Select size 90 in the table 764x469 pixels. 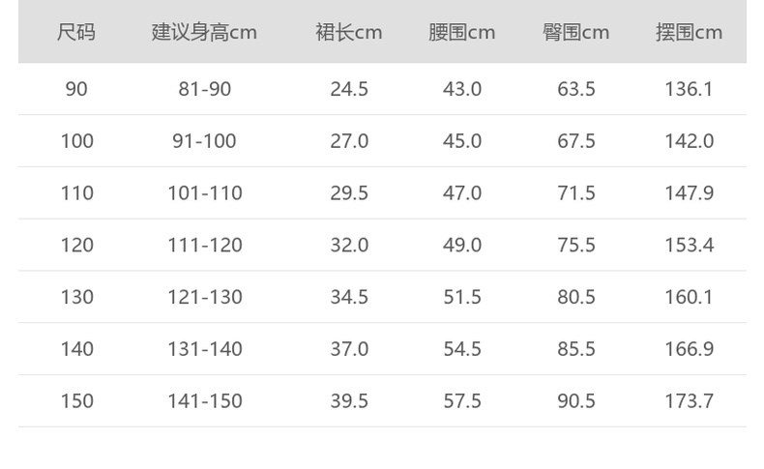click(76, 89)
